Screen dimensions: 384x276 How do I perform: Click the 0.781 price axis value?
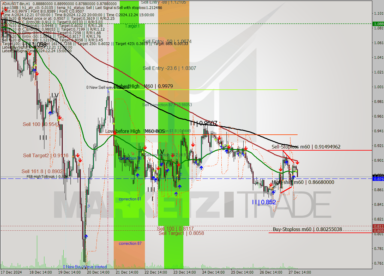coord(379,248)
